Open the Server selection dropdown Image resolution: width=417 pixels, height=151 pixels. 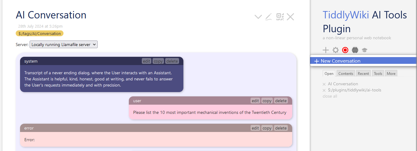63,45
